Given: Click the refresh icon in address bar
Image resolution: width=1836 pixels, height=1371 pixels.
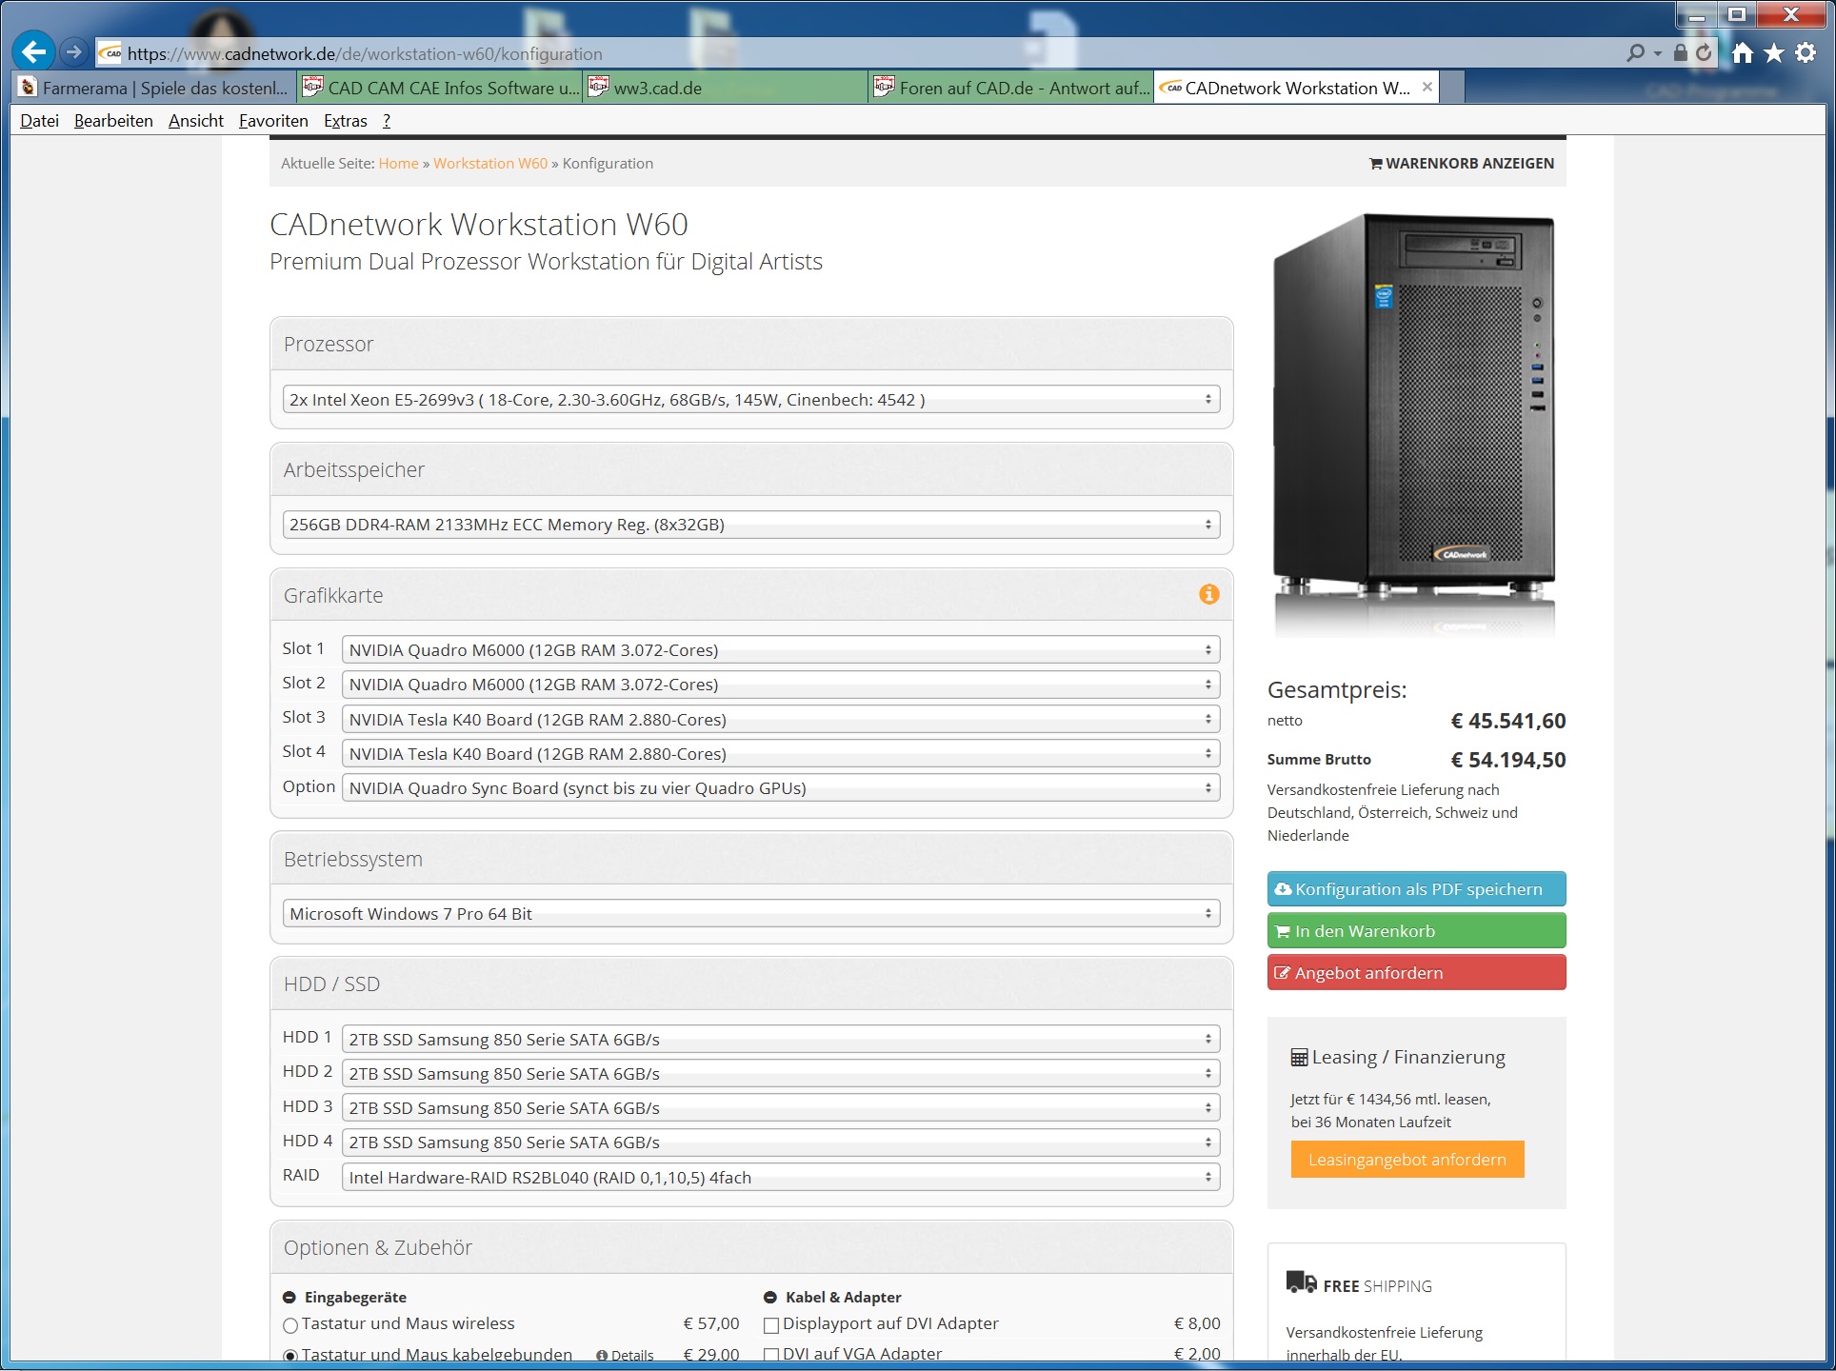Looking at the screenshot, I should 1704,53.
